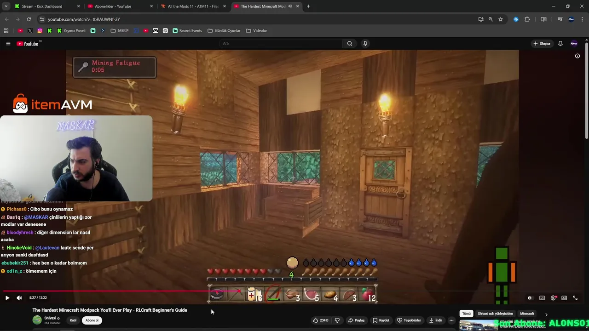
Task: Start voice search with microphone
Action: (365, 43)
